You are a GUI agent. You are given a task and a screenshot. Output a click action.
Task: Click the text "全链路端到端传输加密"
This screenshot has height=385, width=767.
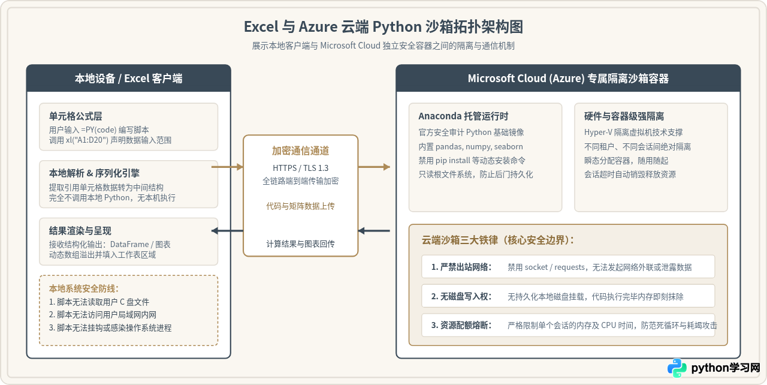pyautogui.click(x=300, y=181)
